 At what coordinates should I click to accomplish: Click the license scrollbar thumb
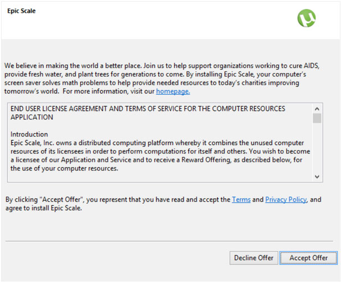click(317, 119)
